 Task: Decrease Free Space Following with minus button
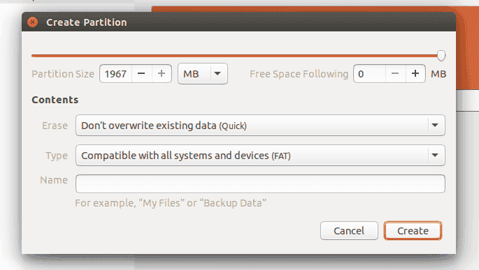pos(395,74)
